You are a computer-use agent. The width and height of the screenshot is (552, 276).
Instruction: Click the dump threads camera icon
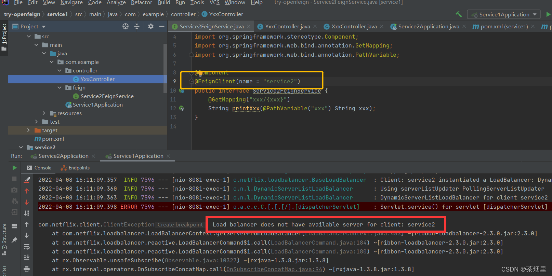tap(14, 190)
